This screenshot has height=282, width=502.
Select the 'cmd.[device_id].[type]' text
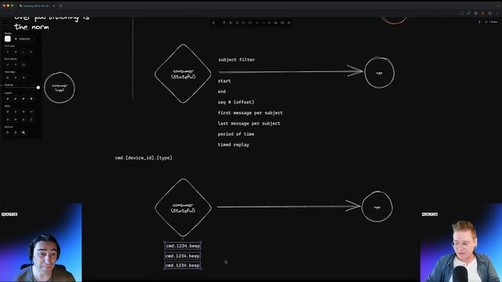(144, 157)
